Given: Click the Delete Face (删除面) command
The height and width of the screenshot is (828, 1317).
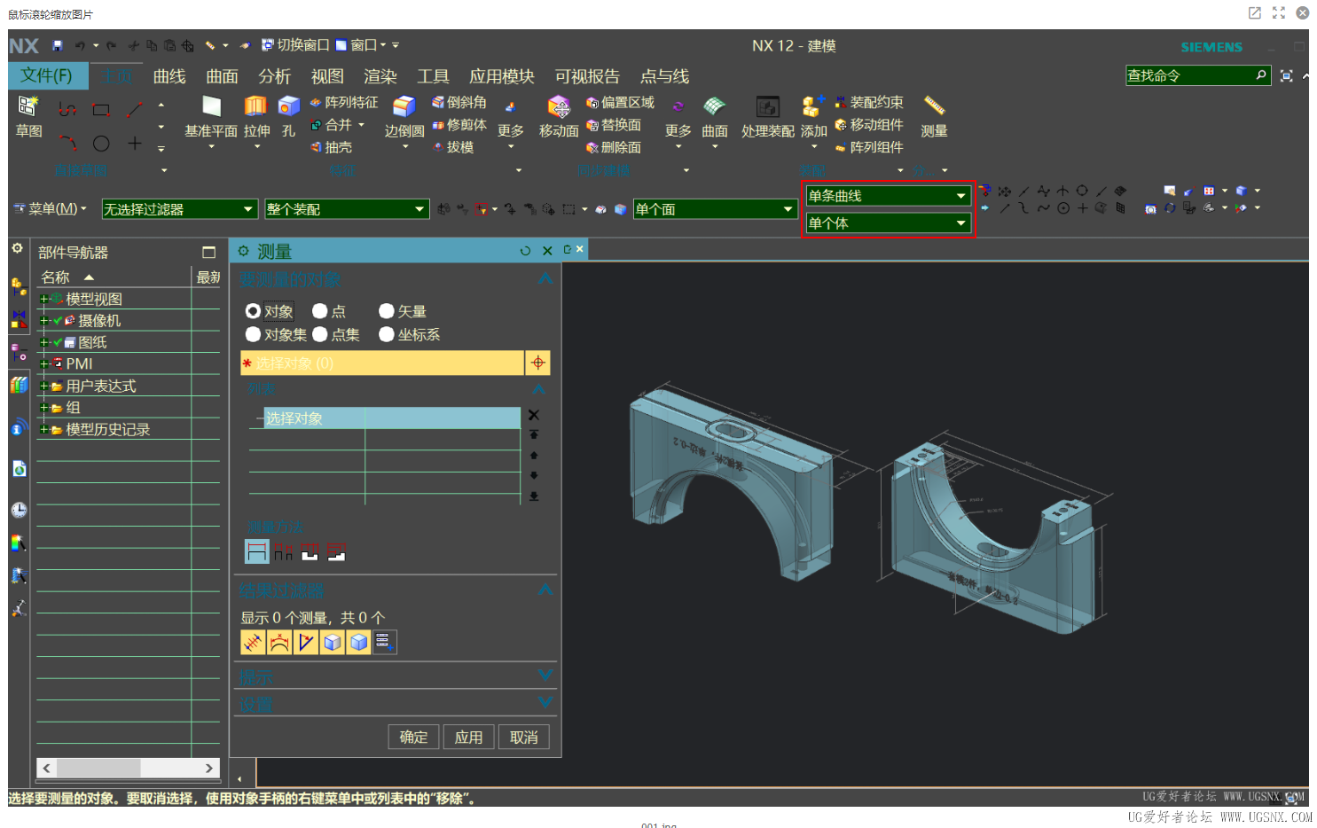Looking at the screenshot, I should [x=614, y=147].
